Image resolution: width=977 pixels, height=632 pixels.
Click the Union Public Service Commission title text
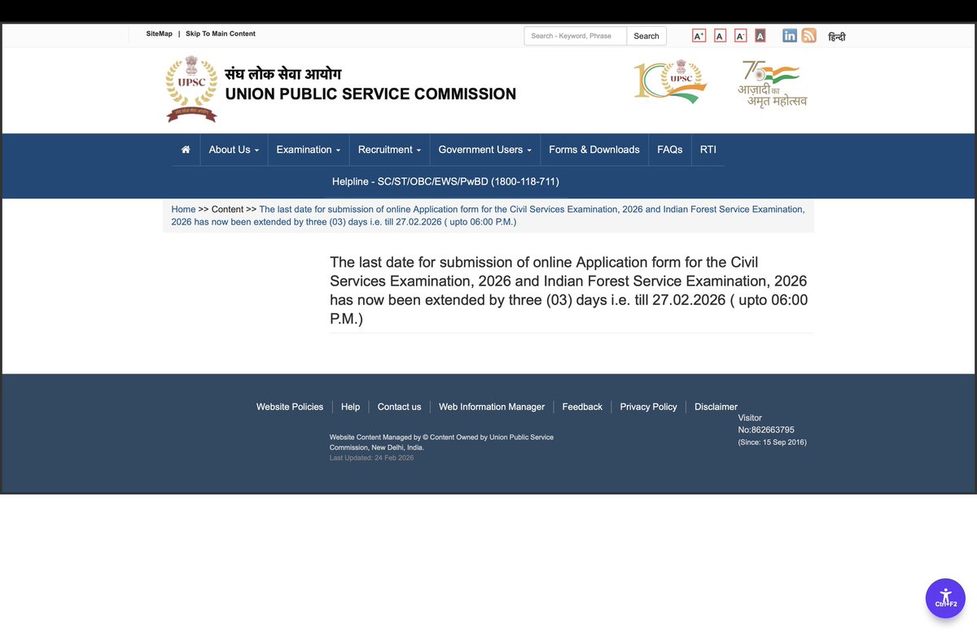370,94
